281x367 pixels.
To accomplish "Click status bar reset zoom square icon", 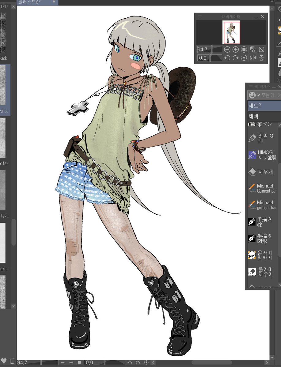I will (x=79, y=362).
